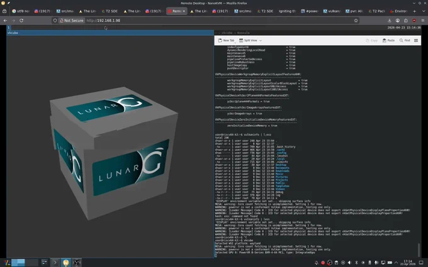Switch to the 'T2 Pack' browser tab
Viewport: 428px width, 267px height.
pyautogui.click(x=376, y=11)
